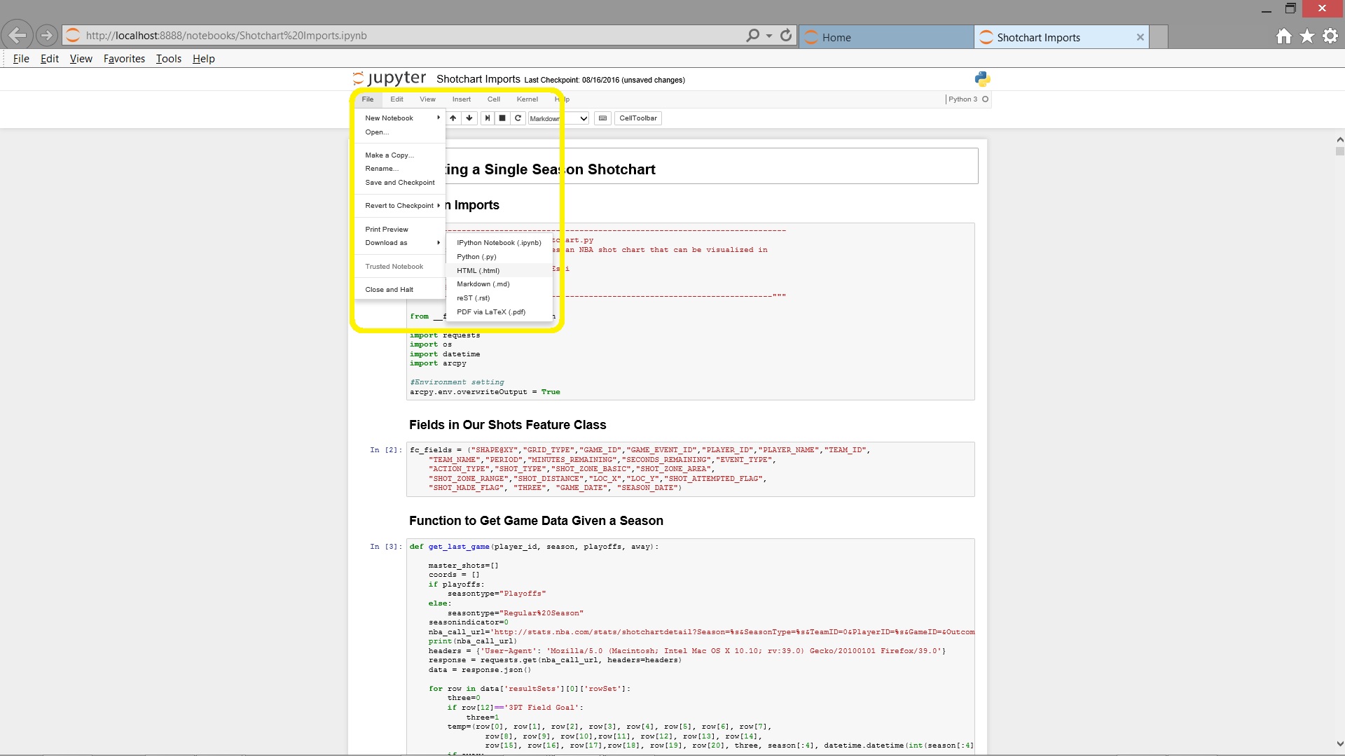Click inside the fc_fields code cell In [2]
The image size is (1345, 756).
690,469
